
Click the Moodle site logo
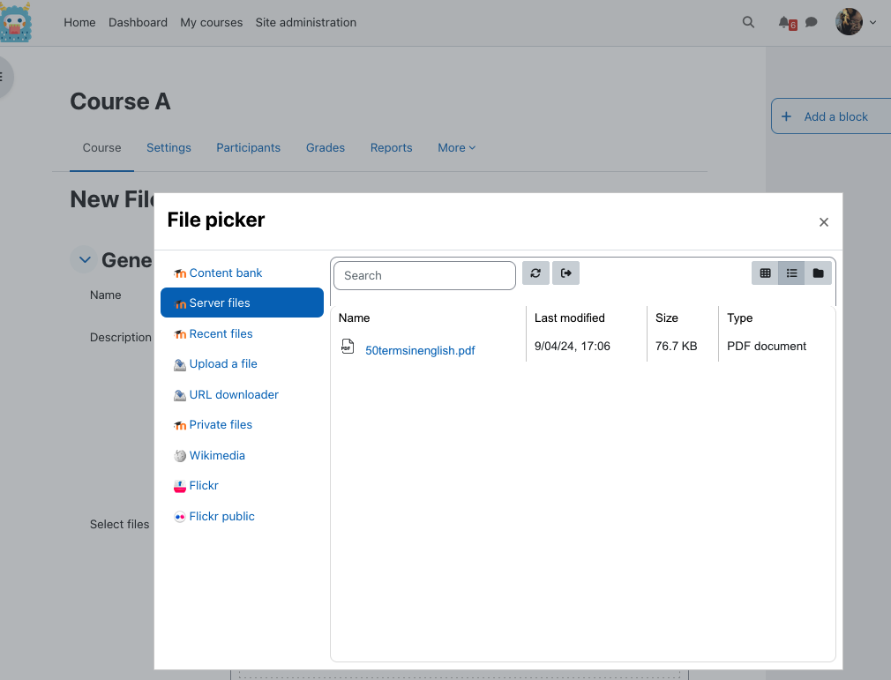pyautogui.click(x=15, y=22)
